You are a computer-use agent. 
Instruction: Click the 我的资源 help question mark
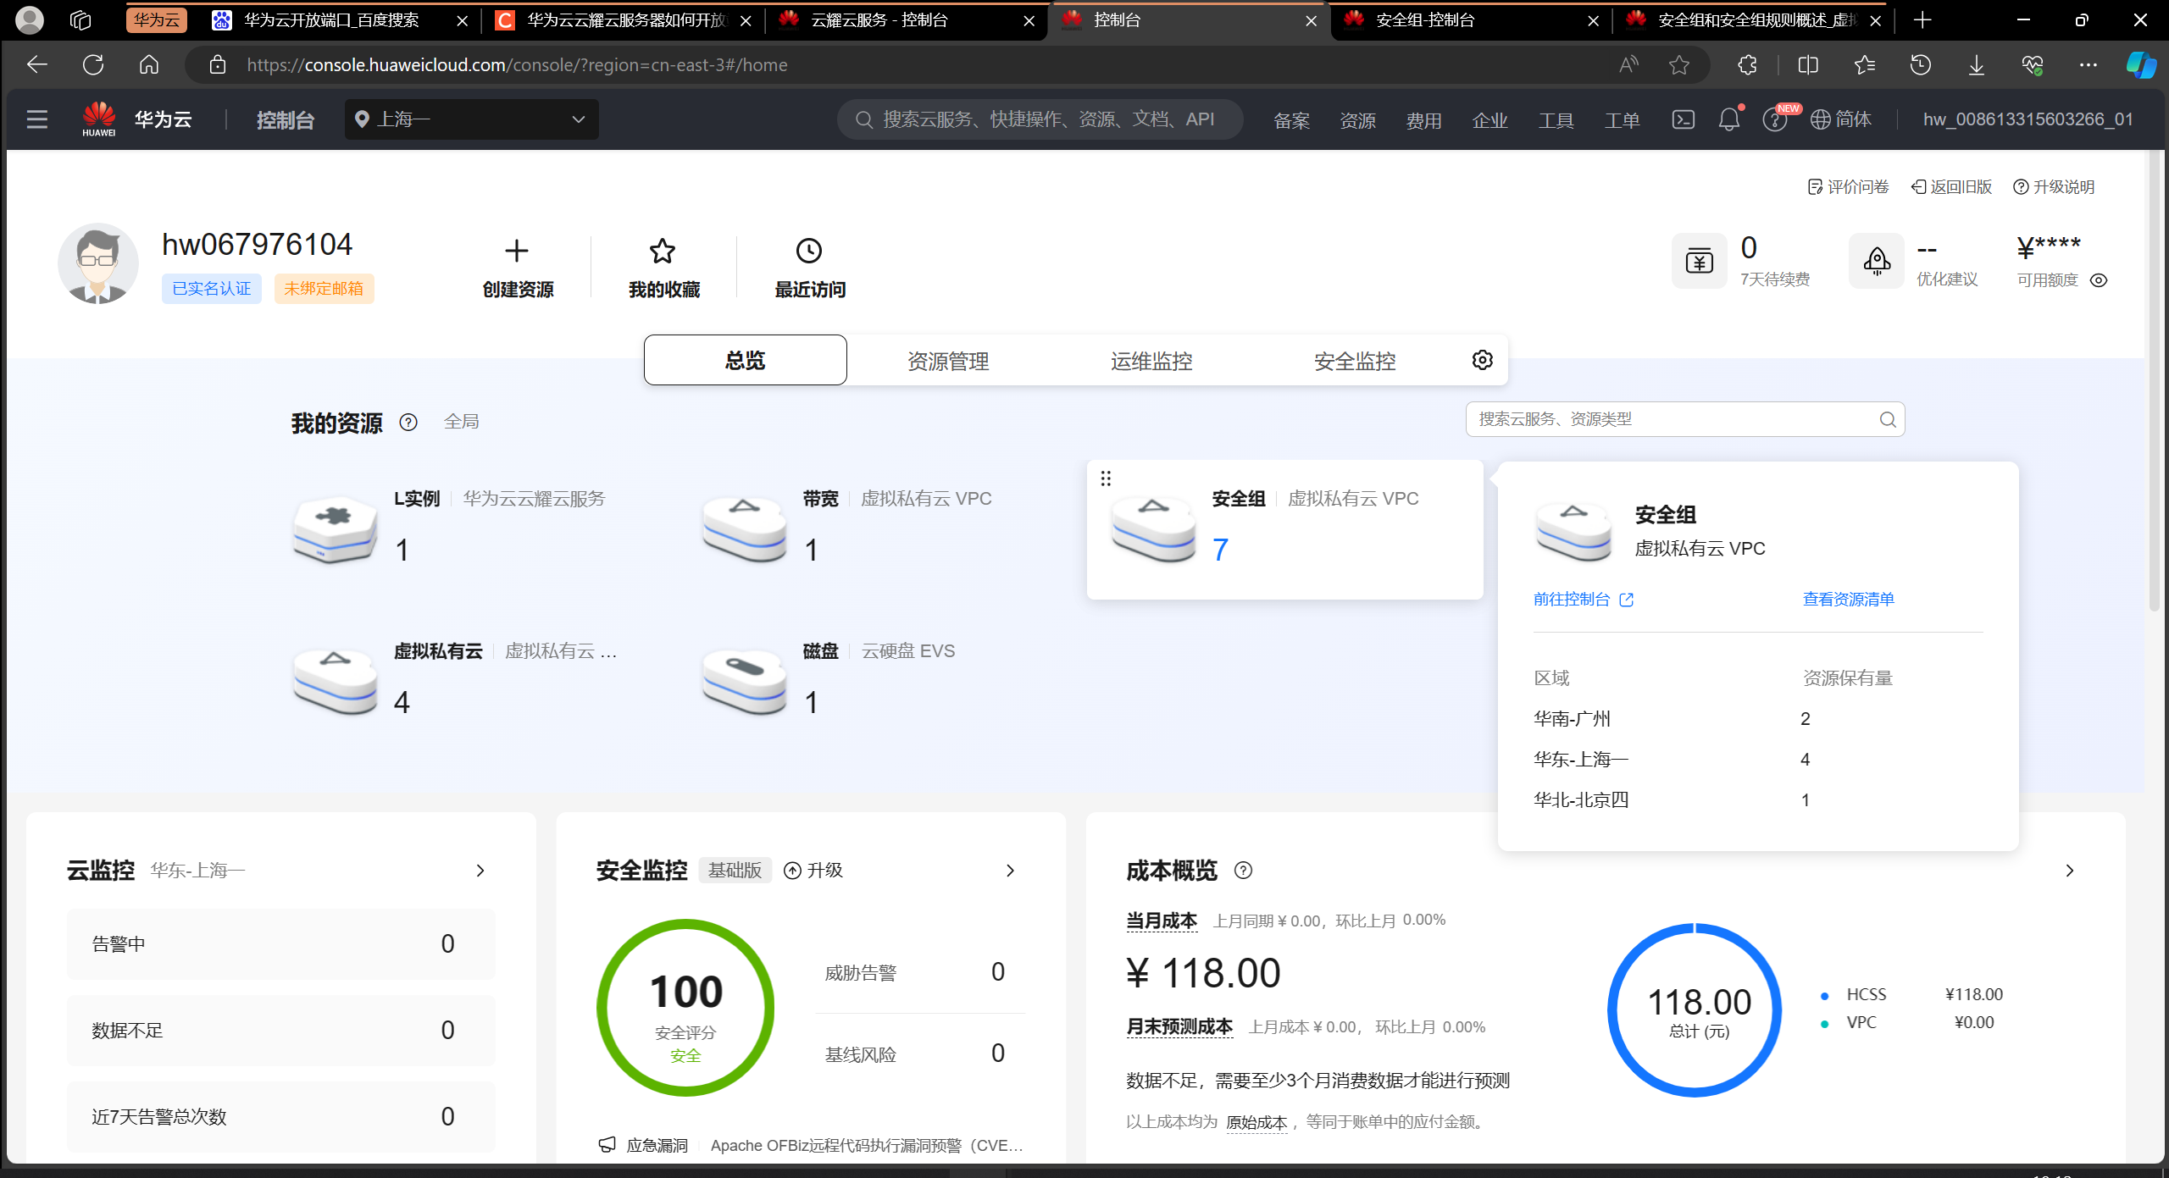[408, 422]
